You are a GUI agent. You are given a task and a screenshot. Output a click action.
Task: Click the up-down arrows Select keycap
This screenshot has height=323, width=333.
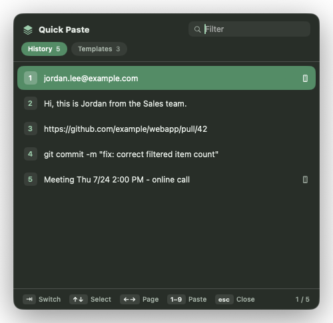click(x=79, y=299)
